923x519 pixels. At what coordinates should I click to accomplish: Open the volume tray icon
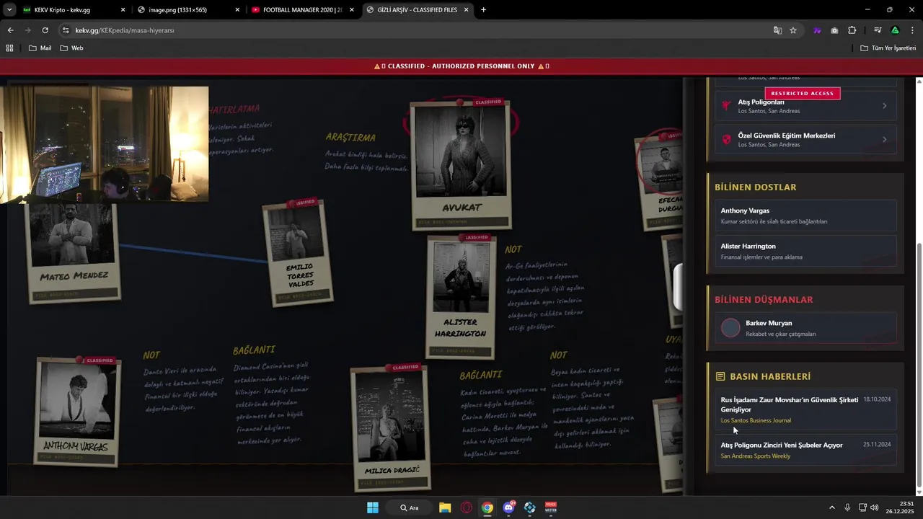pyautogui.click(x=874, y=507)
